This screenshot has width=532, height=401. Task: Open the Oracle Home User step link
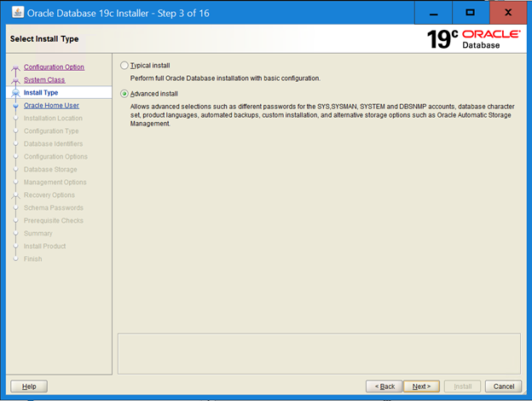pos(51,105)
